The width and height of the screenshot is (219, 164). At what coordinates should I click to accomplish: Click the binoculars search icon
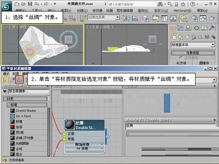click(160, 4)
